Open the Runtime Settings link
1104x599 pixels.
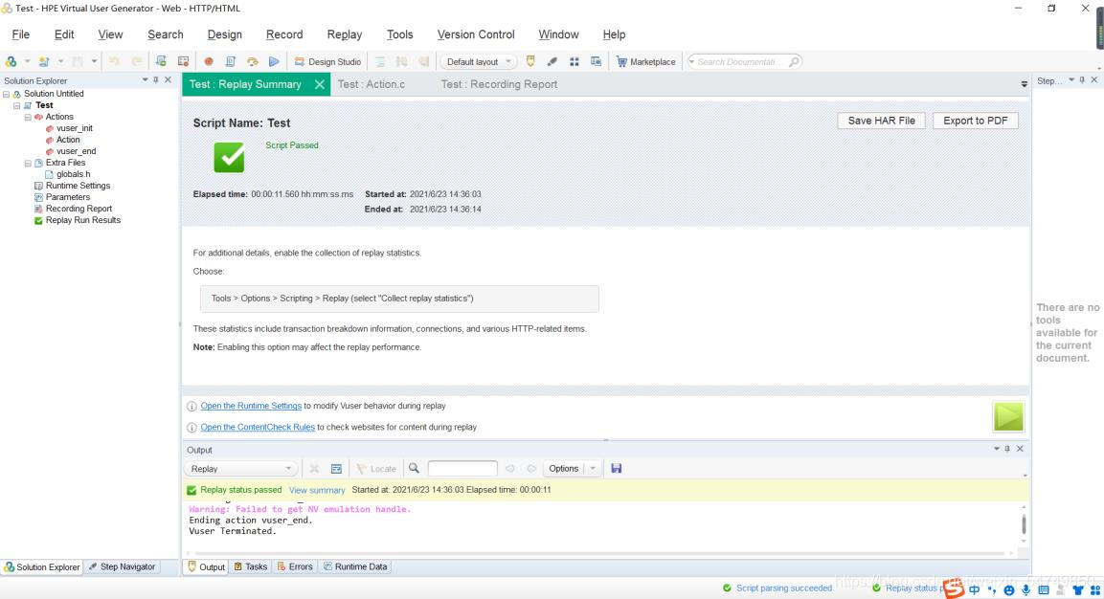tap(251, 406)
